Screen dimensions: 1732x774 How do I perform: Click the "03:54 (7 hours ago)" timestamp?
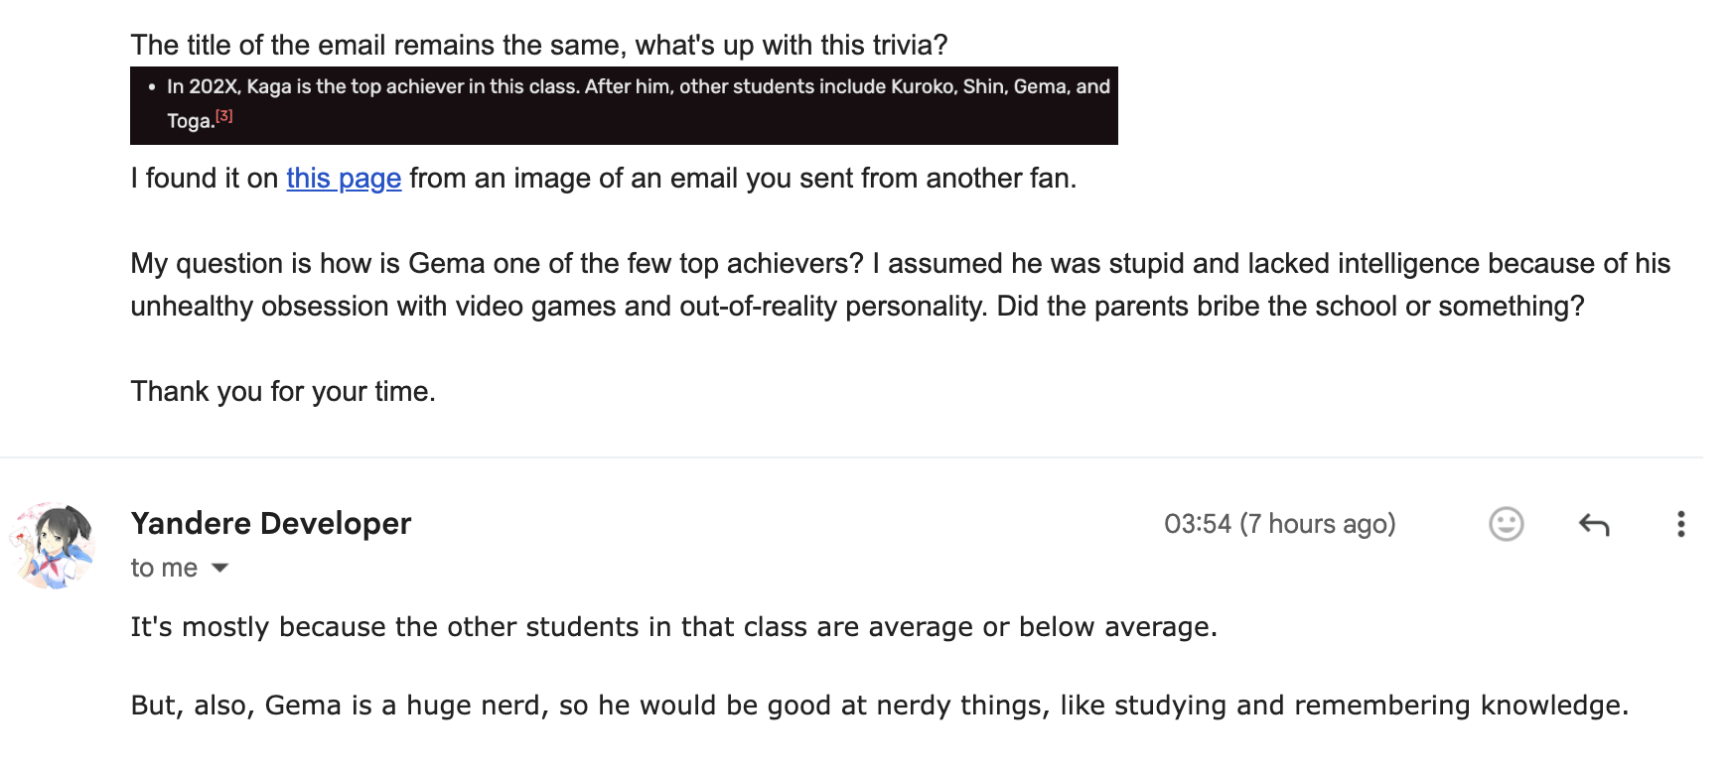pyautogui.click(x=1279, y=524)
